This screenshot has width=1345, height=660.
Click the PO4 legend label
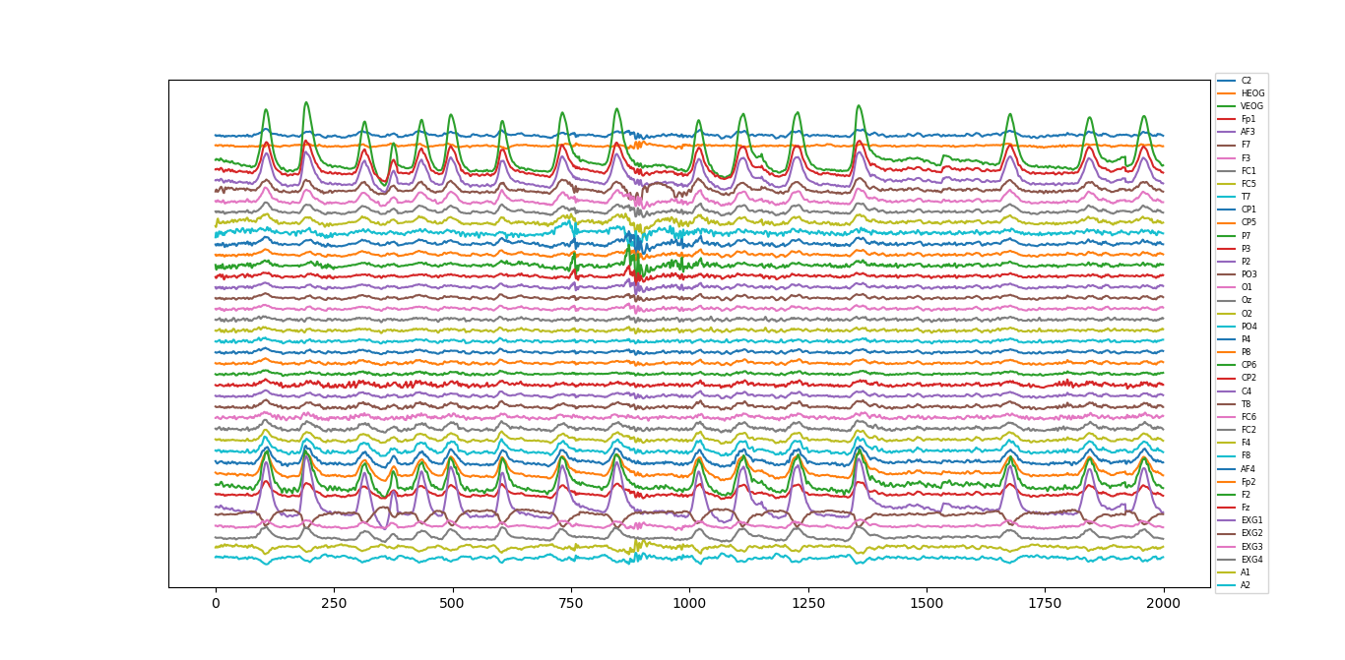[1249, 327]
